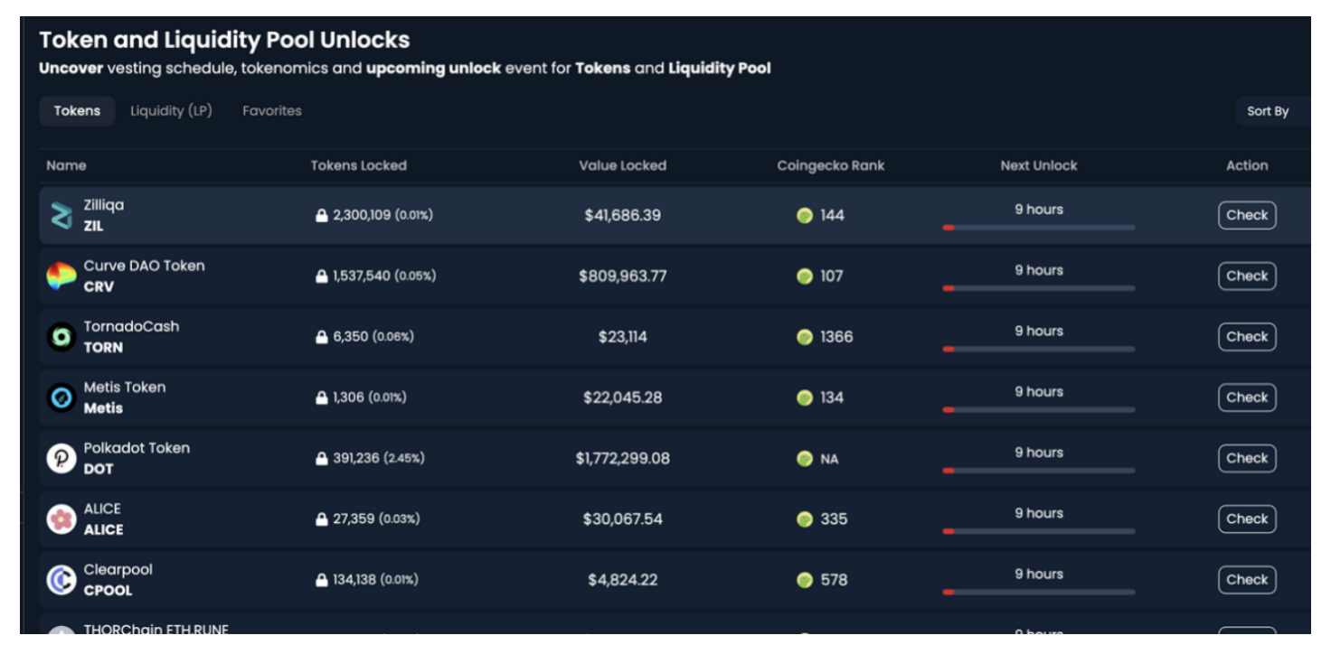Click lock icon in Polkadot row
Image resolution: width=1331 pixels, height=645 pixels.
[321, 458]
